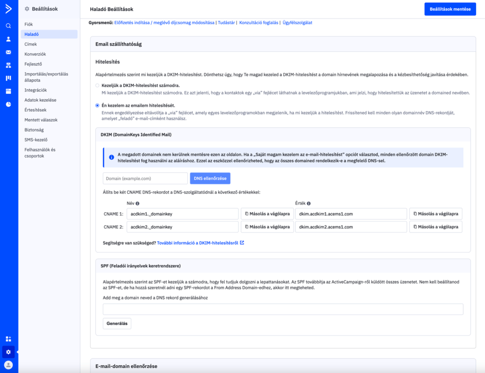Open search from the left icon bar

[x=8, y=26]
